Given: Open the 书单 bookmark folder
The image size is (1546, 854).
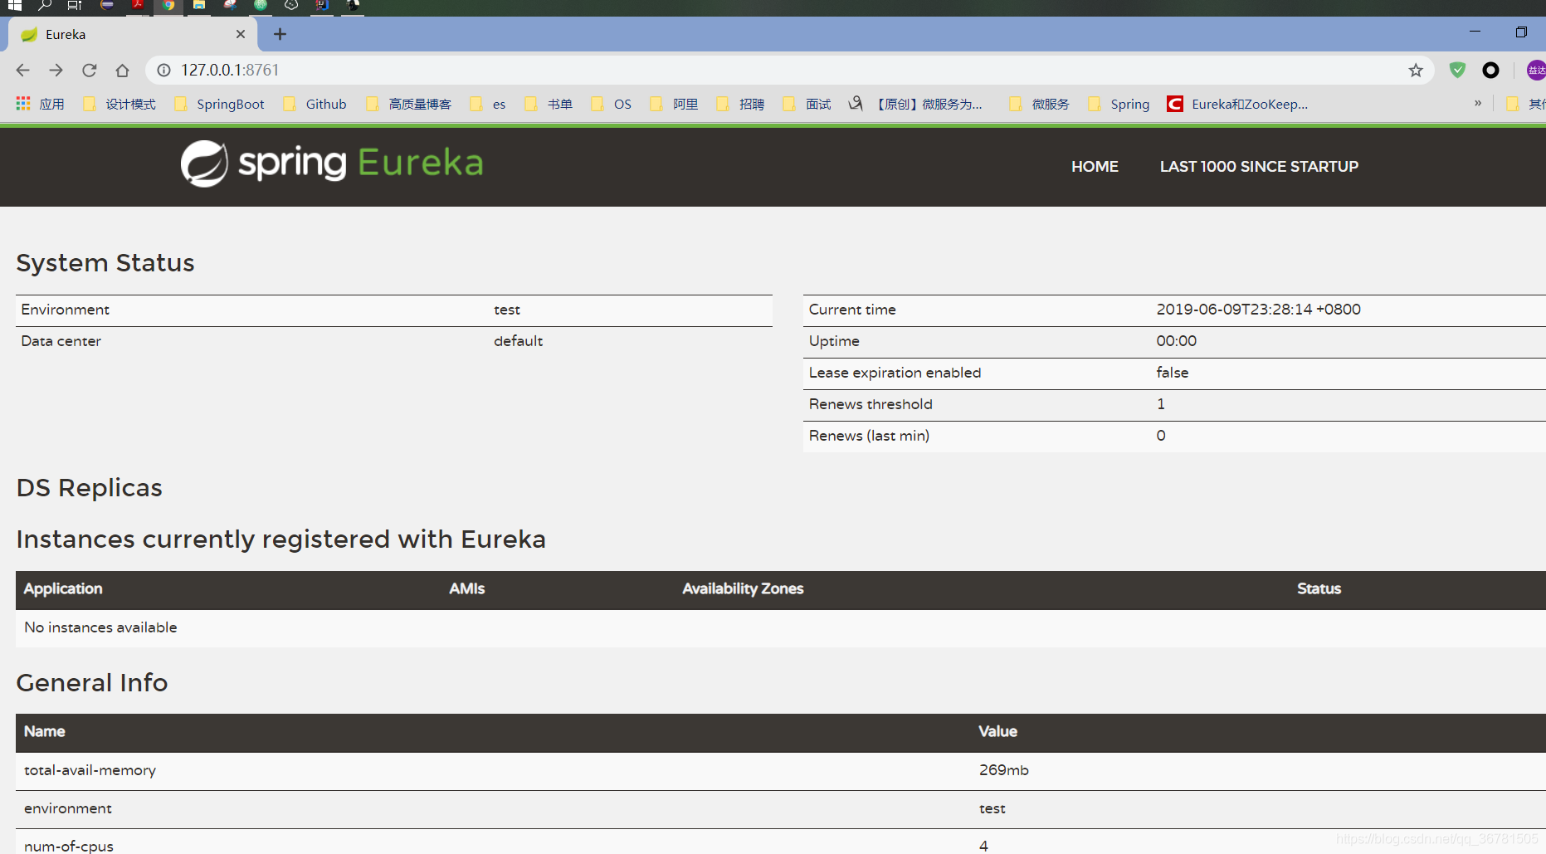Looking at the screenshot, I should click(x=549, y=104).
